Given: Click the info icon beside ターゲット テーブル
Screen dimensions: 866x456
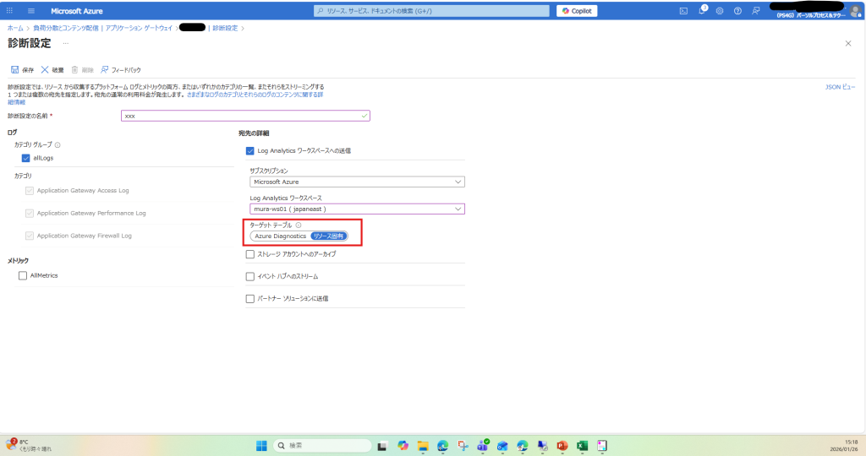Looking at the screenshot, I should (x=299, y=225).
